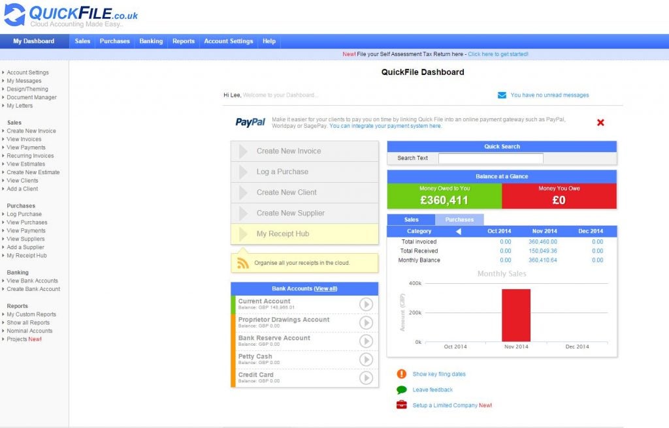The height and width of the screenshot is (428, 669).
Task: Dismiss the PayPal banner with the red X
Action: tap(600, 122)
